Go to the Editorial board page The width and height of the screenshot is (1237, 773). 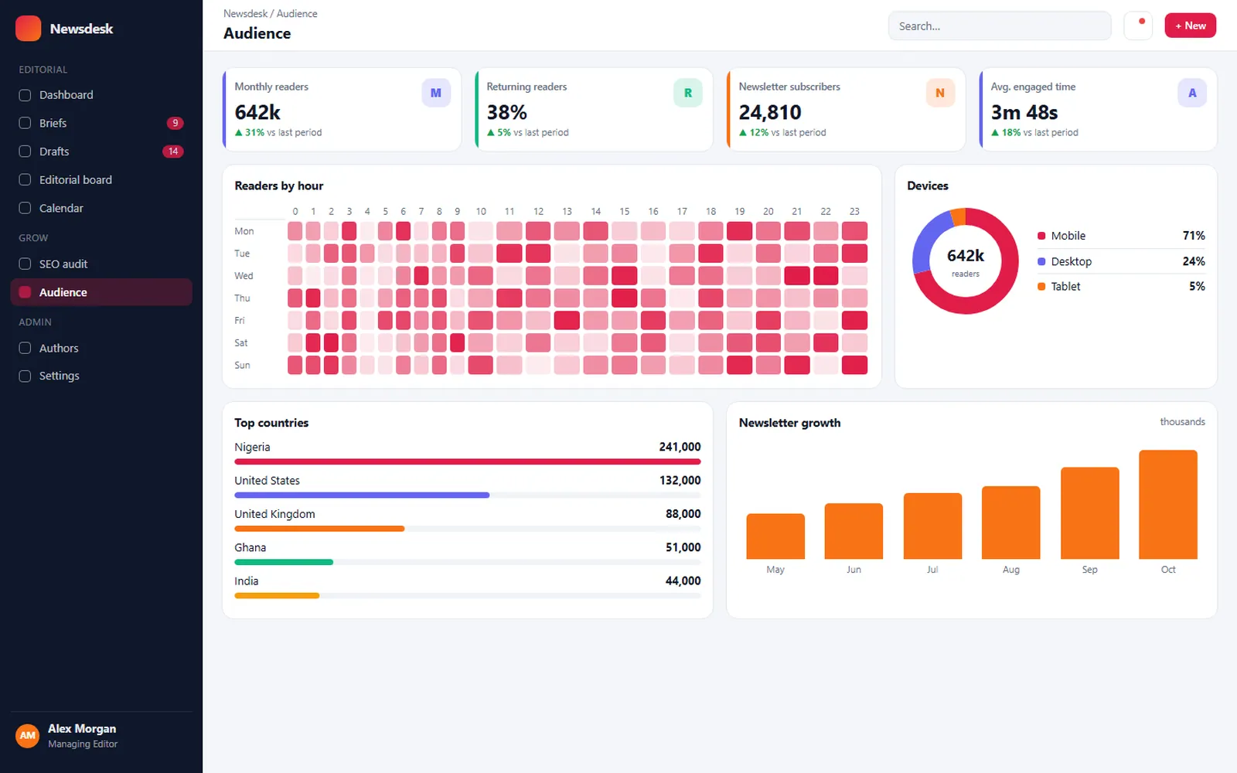(x=101, y=179)
